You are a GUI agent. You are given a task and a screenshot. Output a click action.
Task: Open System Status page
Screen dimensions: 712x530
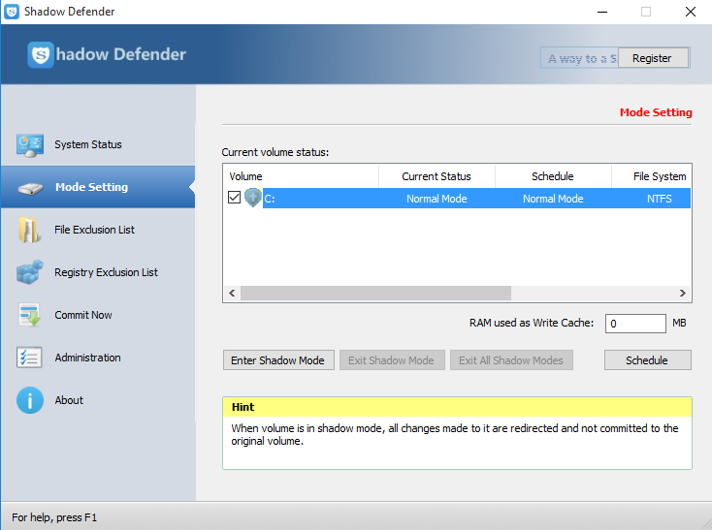pos(98,144)
